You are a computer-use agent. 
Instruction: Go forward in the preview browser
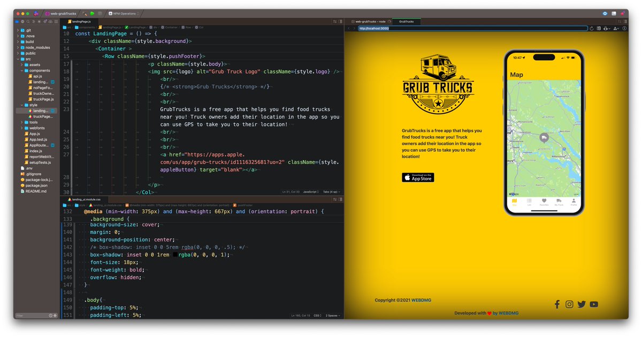355,28
